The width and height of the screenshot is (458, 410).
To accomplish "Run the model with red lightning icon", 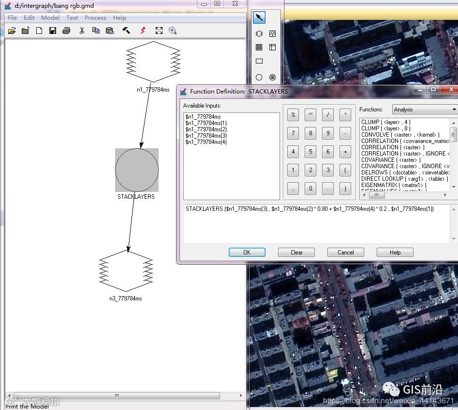I will (x=143, y=31).
